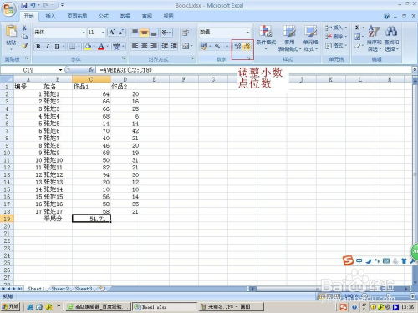Open the Merge and Center dropdown

coord(191,46)
